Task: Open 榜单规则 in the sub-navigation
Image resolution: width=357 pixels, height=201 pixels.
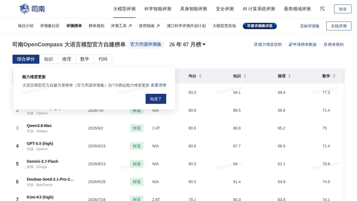Action: [x=96, y=26]
